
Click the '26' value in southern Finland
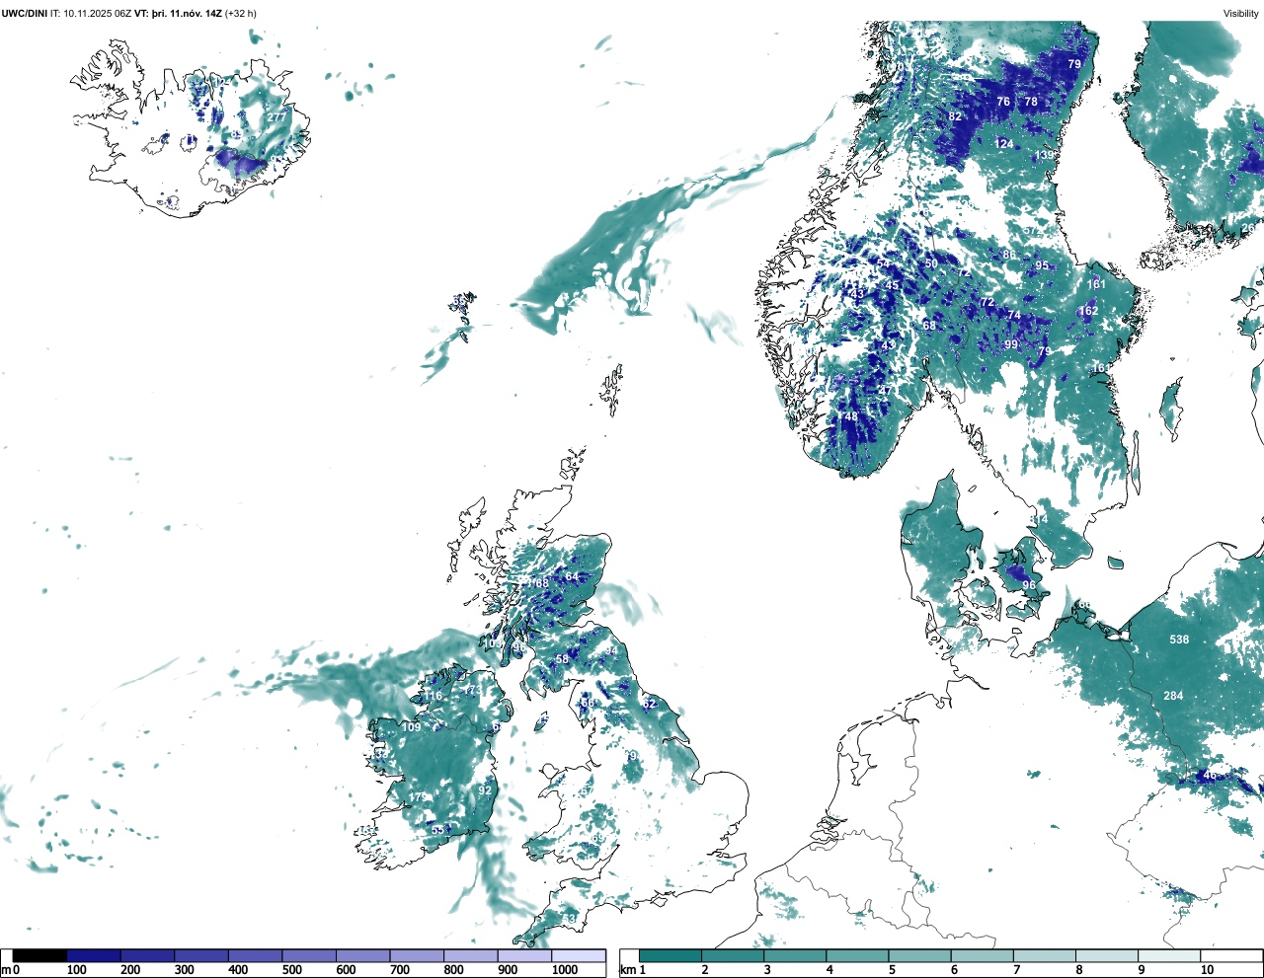1248,229
